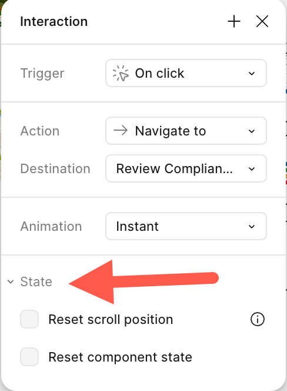Click the Action dropdown chevron arrow
The image size is (287, 391).
[252, 131]
